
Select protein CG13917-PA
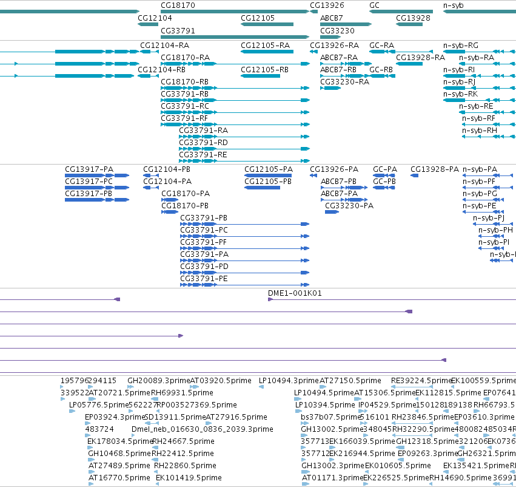pyautogui.click(x=97, y=175)
